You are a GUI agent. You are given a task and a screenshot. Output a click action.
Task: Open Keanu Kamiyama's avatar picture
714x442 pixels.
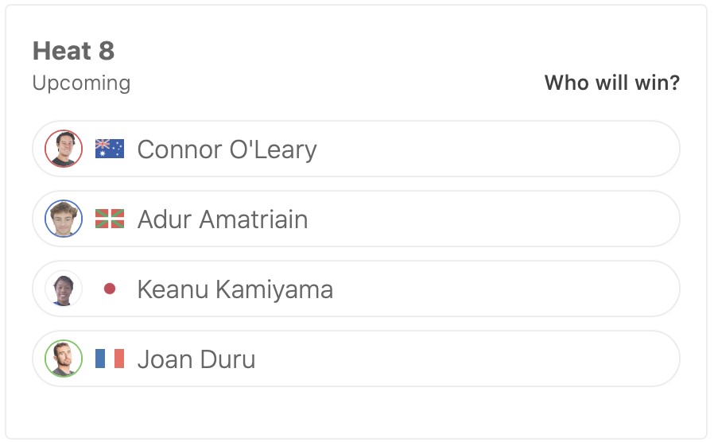[64, 289]
